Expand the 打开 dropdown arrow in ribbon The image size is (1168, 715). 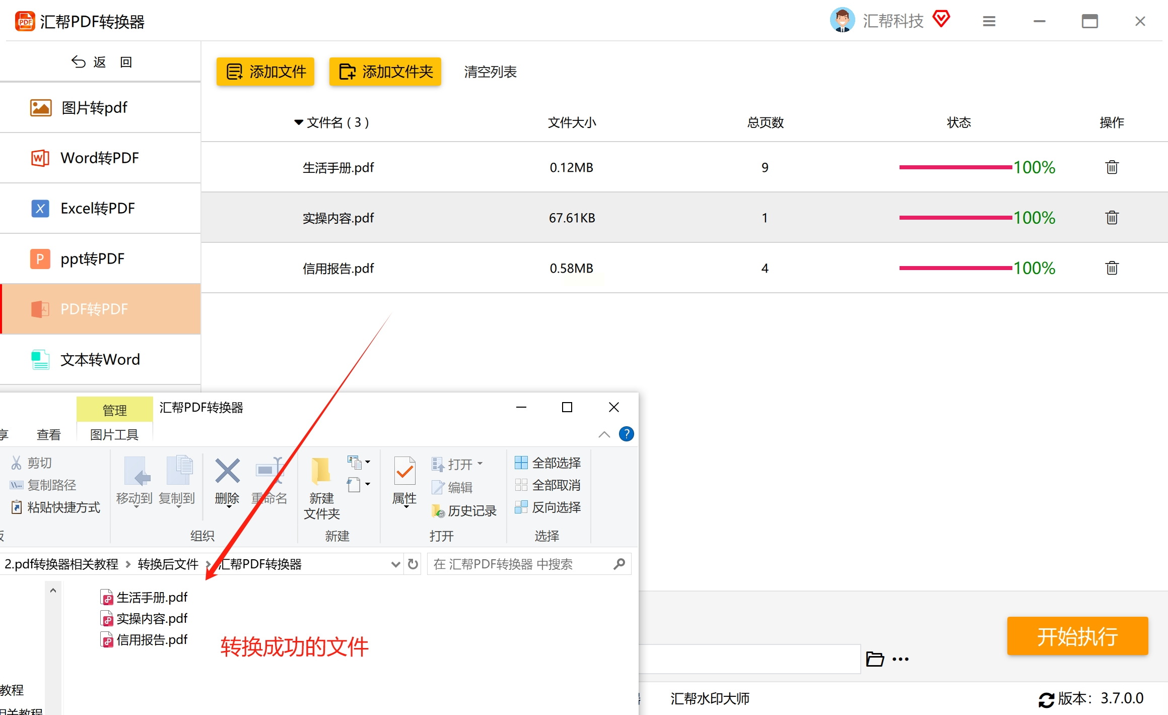(480, 463)
